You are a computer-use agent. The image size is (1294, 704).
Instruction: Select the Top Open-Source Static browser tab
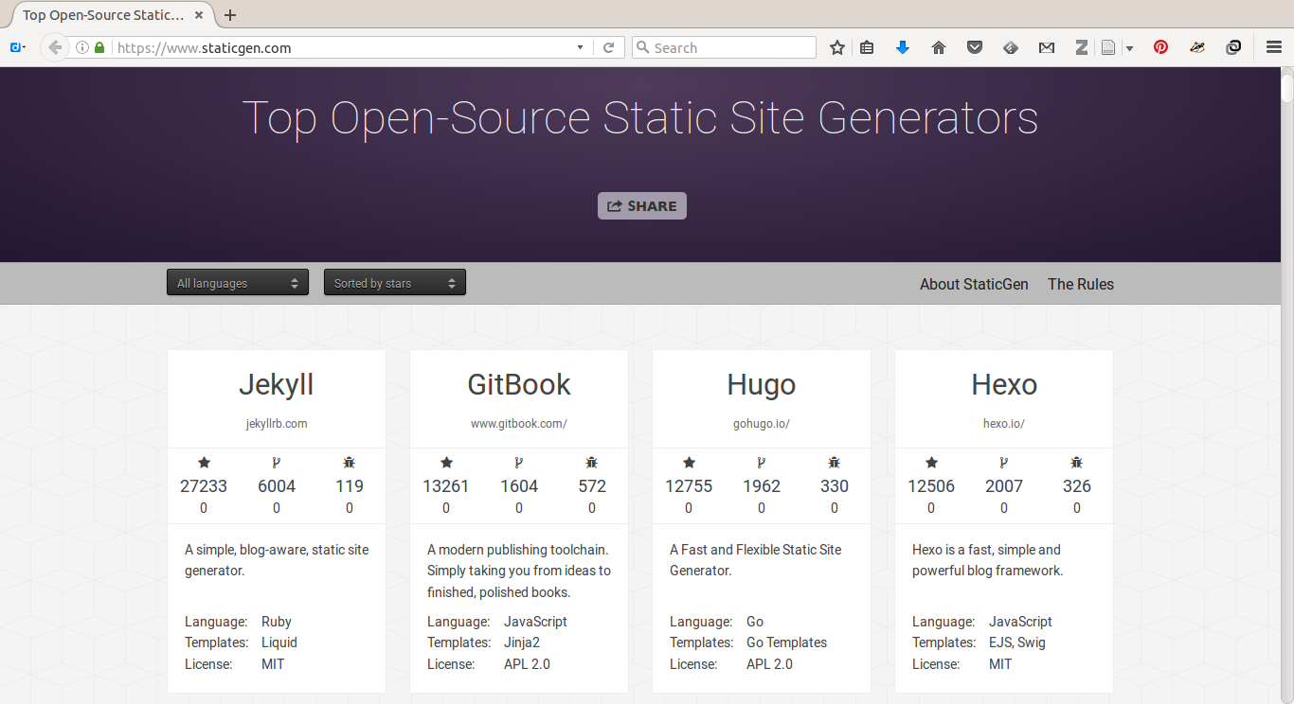pos(104,15)
